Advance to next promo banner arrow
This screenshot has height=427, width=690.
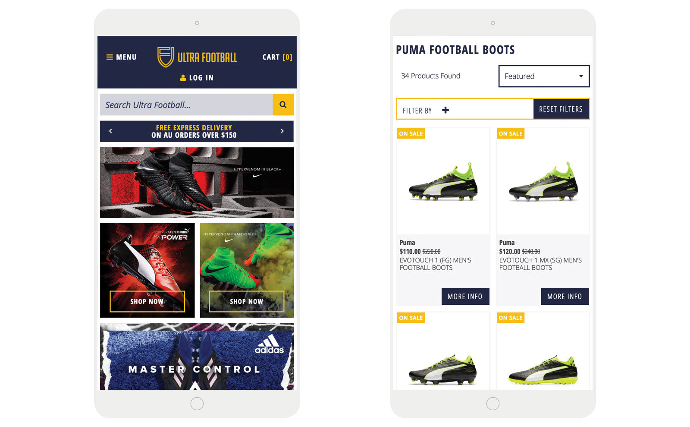pyautogui.click(x=282, y=131)
